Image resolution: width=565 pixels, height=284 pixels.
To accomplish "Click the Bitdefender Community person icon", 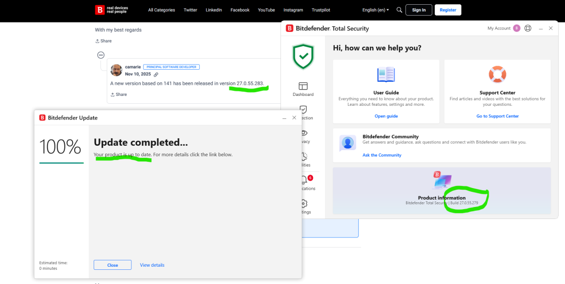I will (x=348, y=143).
